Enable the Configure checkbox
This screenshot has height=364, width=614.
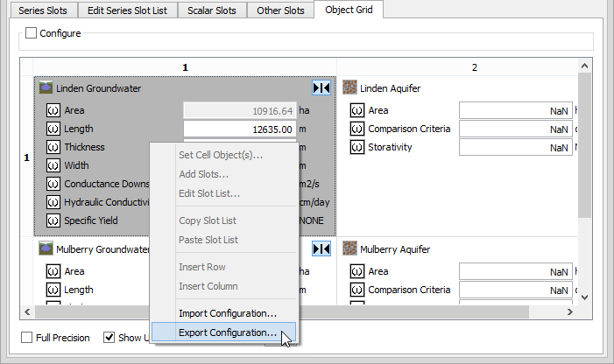(32, 33)
